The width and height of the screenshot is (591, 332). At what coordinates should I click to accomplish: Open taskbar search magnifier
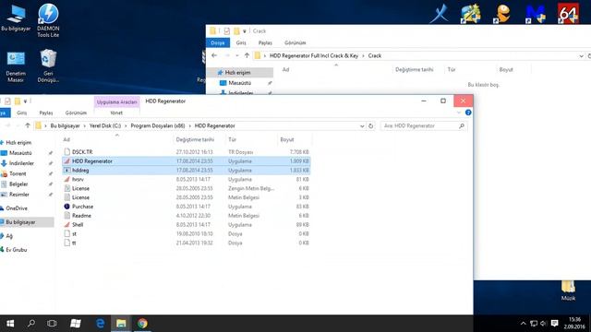coord(30,324)
